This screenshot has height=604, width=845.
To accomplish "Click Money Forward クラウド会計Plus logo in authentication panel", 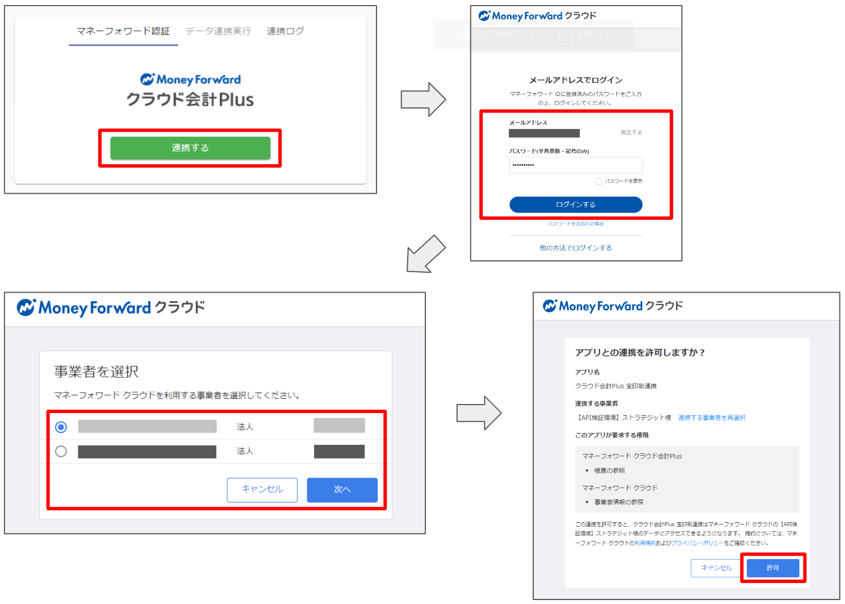I will (190, 90).
